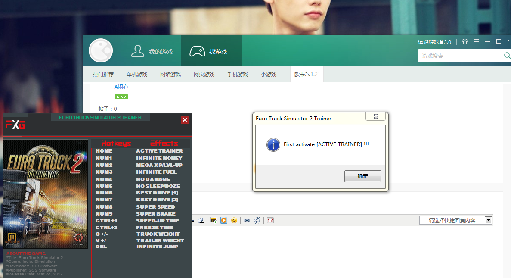This screenshot has width=511, height=278.
Task: Click inside the reply editor text area
Action: click(x=342, y=252)
